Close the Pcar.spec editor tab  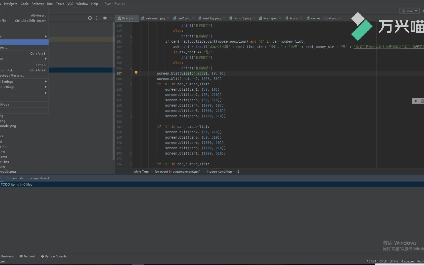(x=280, y=18)
